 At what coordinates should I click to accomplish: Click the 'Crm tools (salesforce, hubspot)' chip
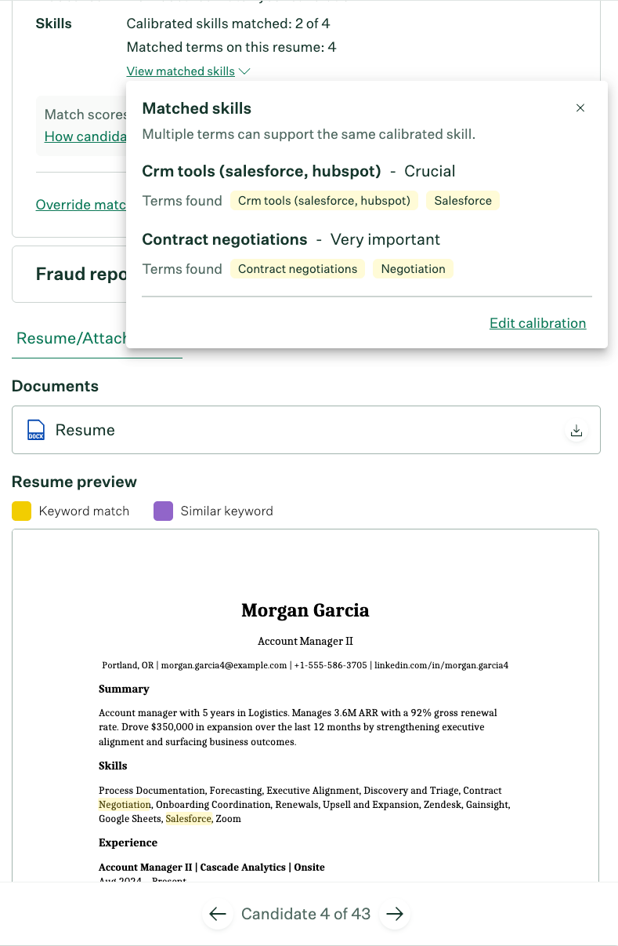(x=323, y=200)
